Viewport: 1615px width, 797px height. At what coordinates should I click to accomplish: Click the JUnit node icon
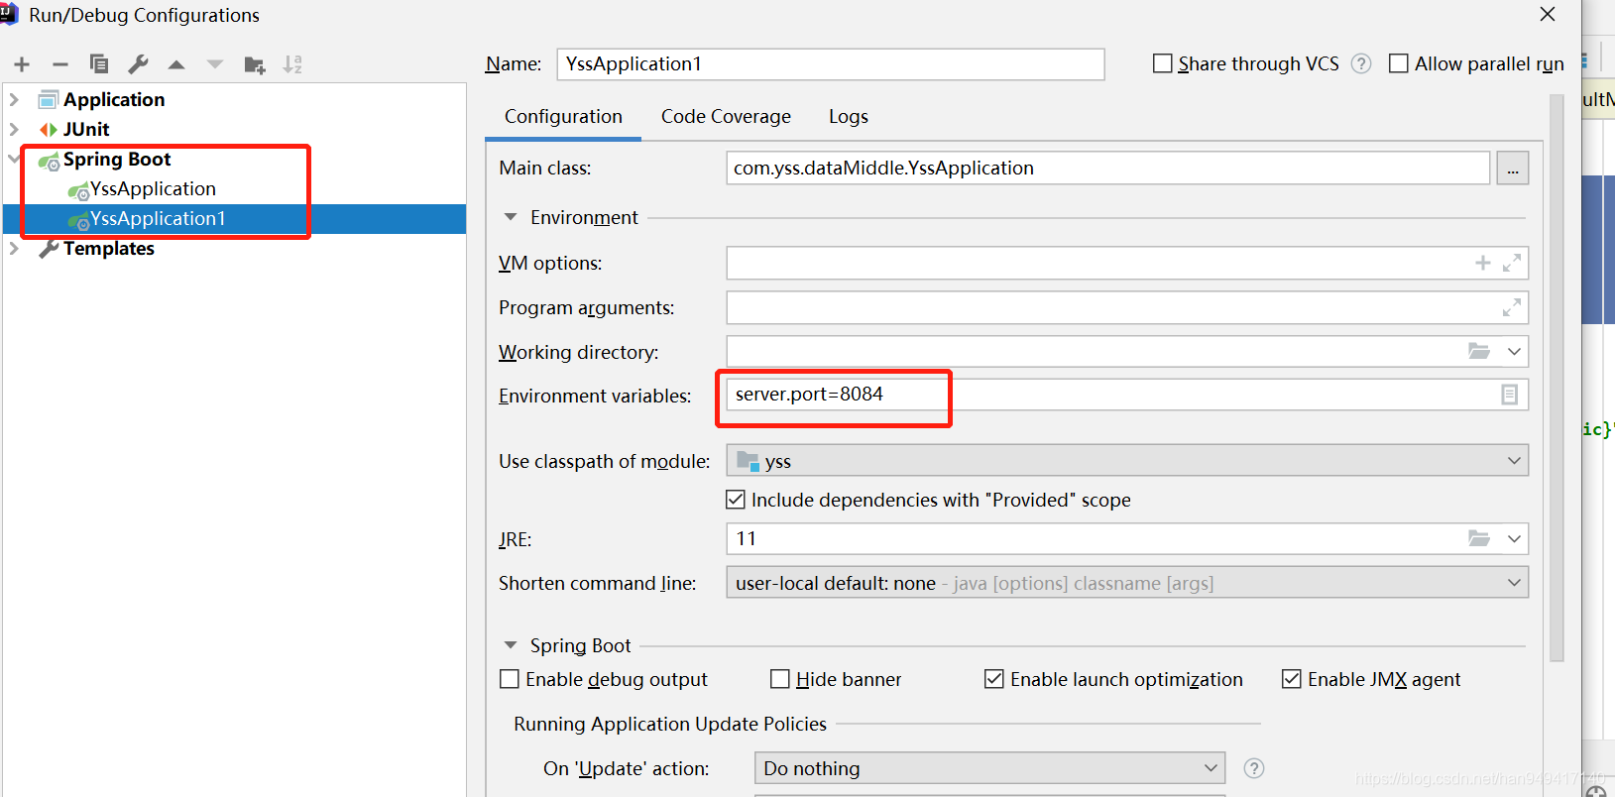[48, 130]
